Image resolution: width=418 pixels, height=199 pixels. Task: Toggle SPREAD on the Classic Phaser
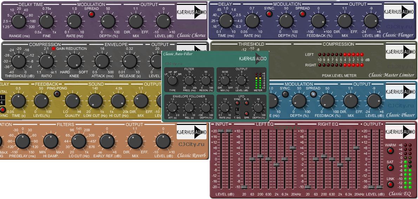pyautogui.click(x=314, y=94)
